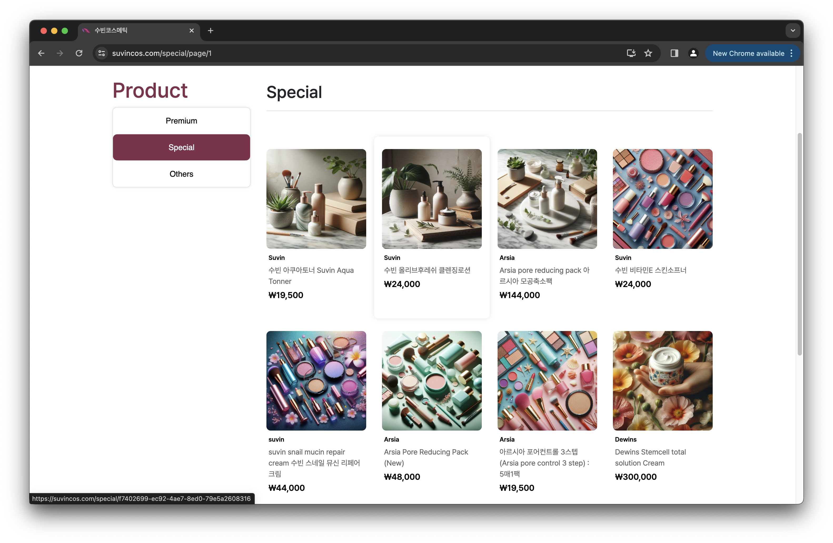Select the Premium category

[x=181, y=121]
